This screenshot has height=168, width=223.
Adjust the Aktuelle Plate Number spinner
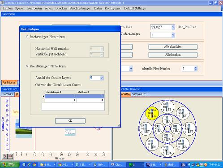pyautogui.click(x=196, y=69)
